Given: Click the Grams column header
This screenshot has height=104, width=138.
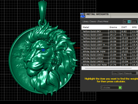Looking at the screenshot, I should coord(114,27).
